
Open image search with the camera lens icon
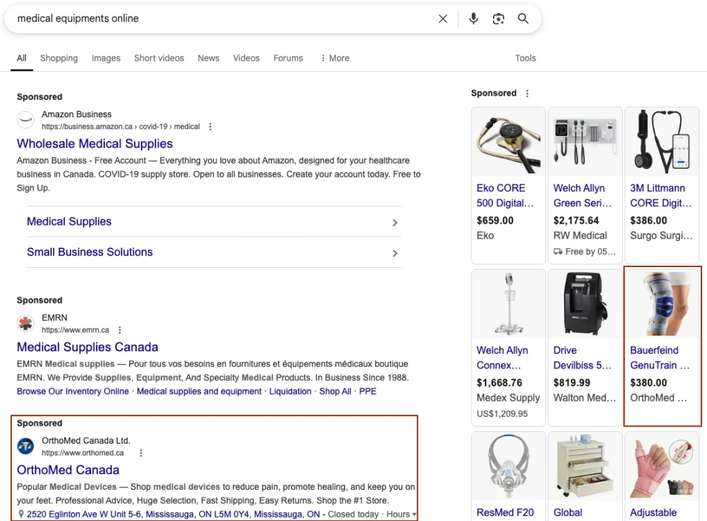pos(498,19)
